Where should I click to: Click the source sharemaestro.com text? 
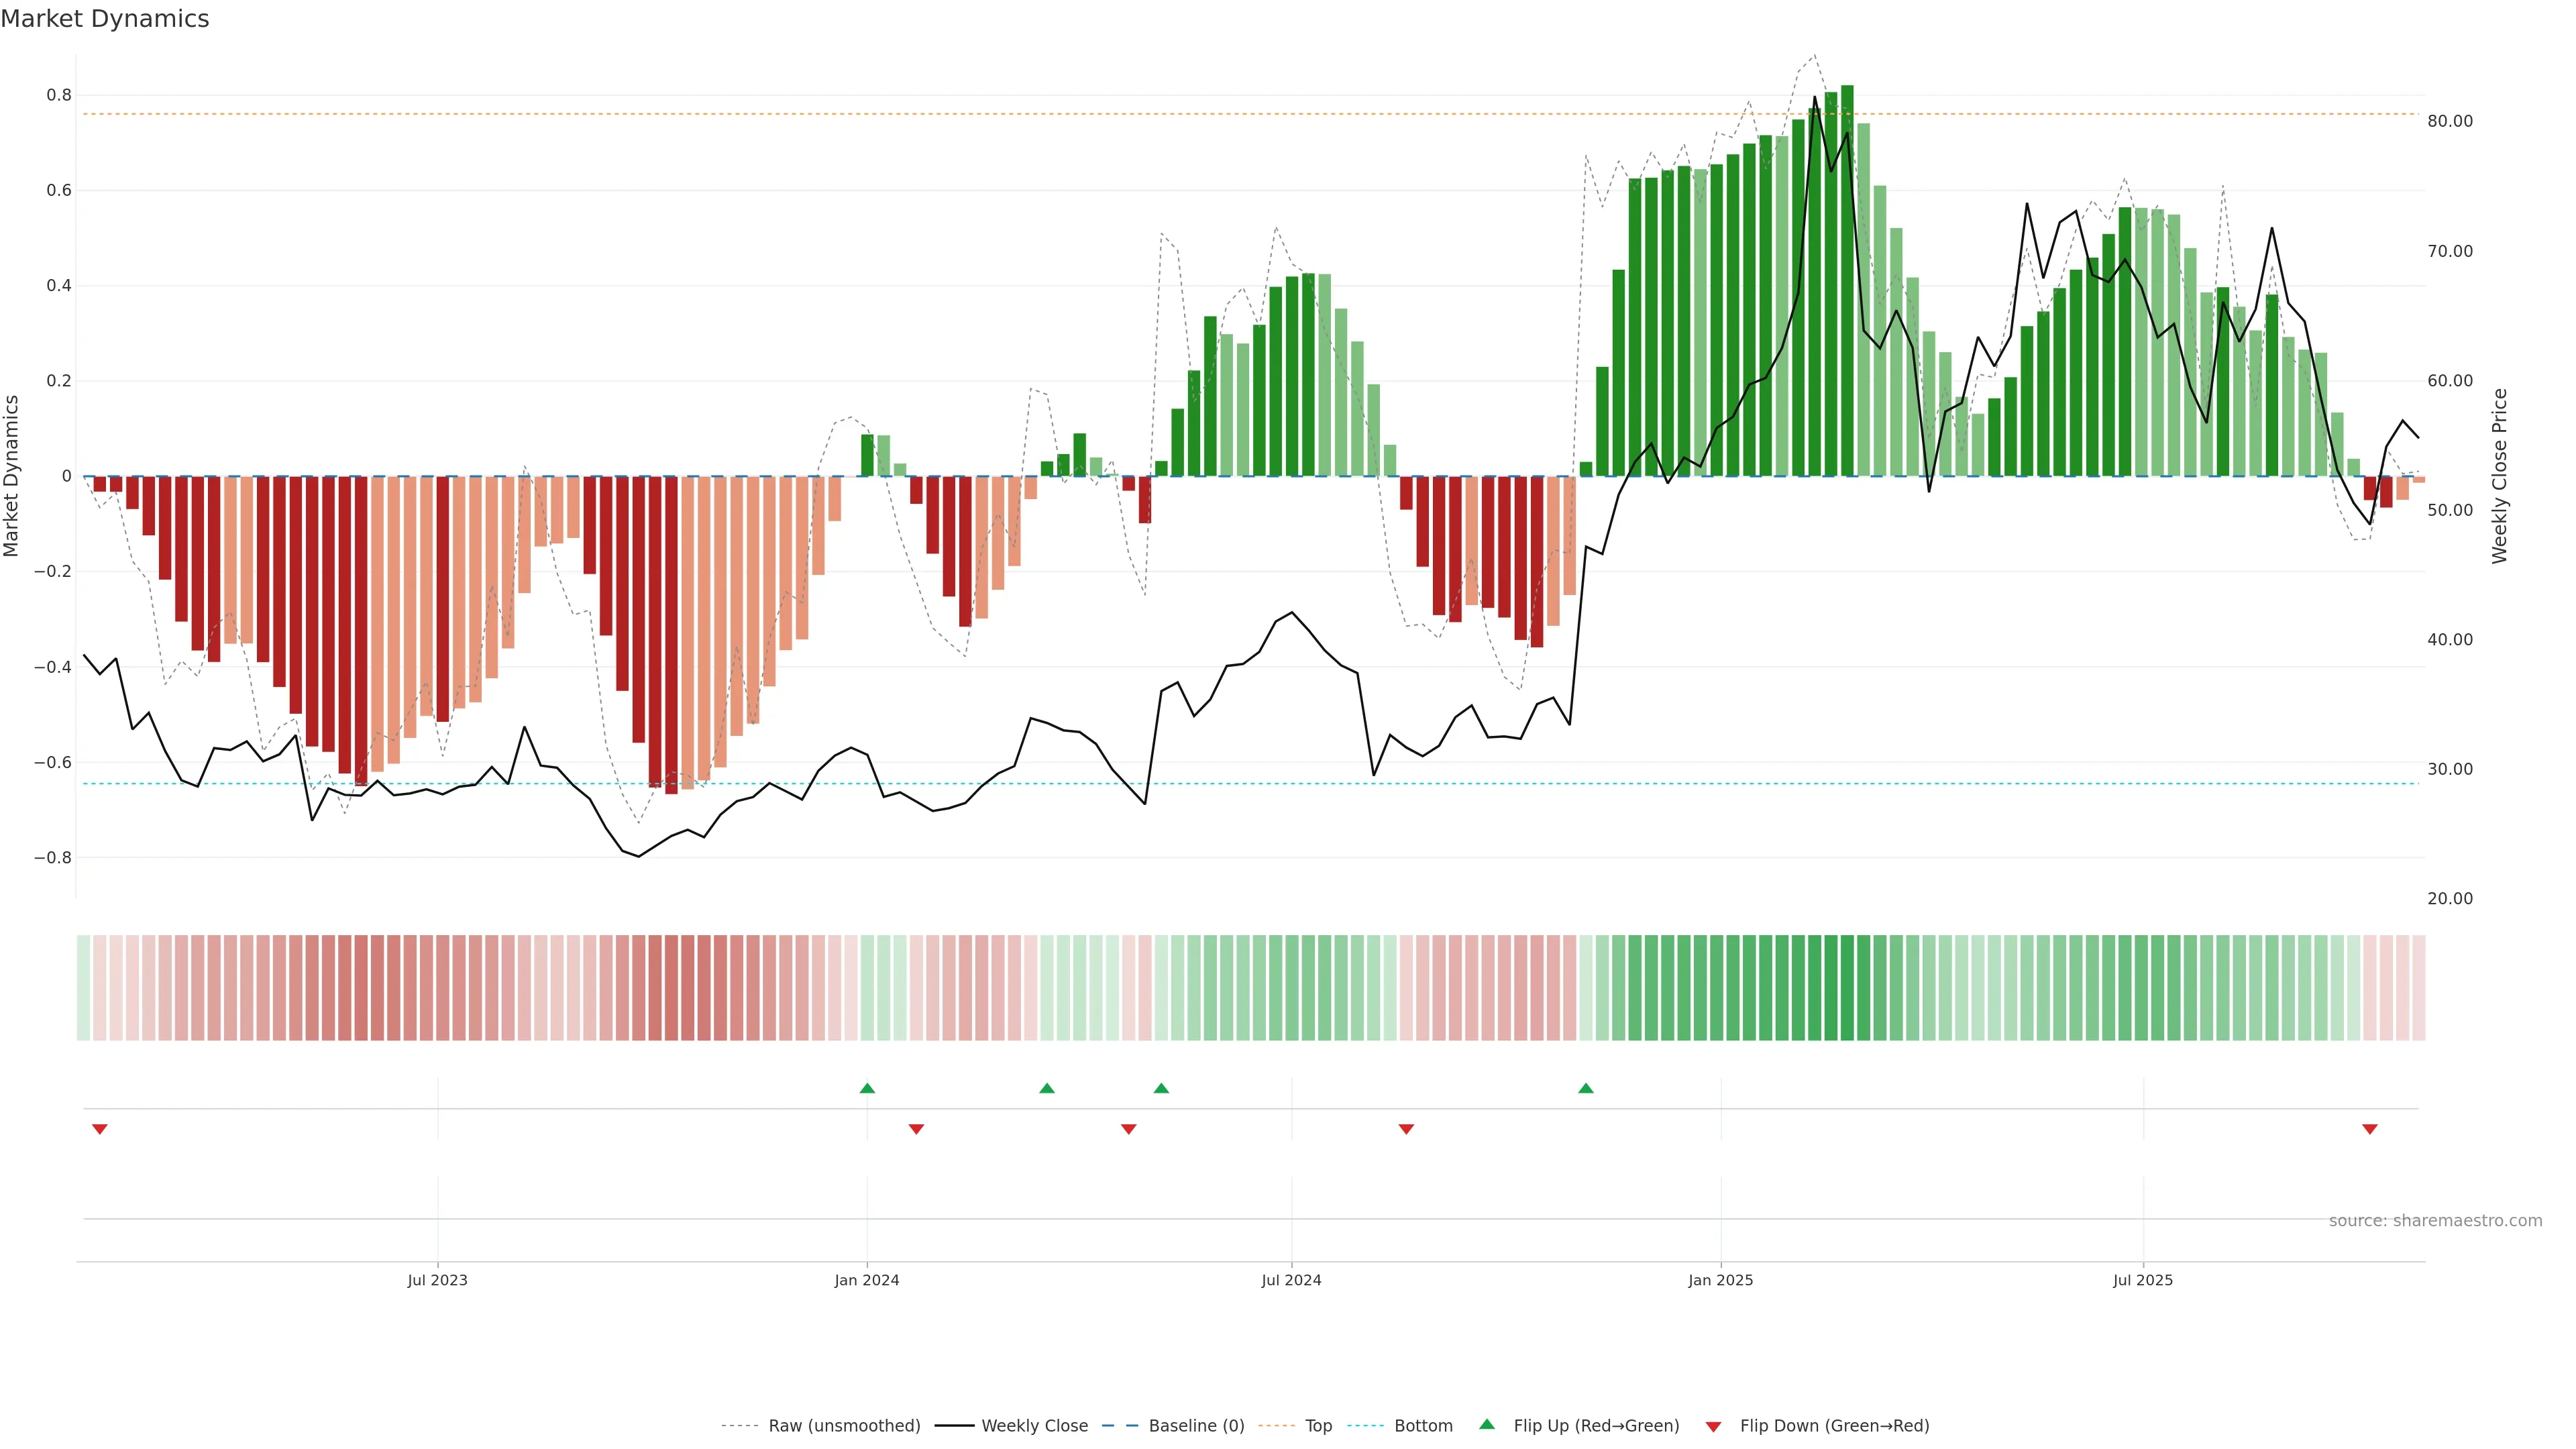pos(2435,1220)
